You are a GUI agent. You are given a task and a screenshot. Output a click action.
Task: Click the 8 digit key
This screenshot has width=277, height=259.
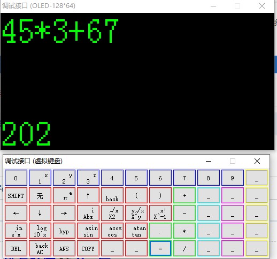pos(209,178)
